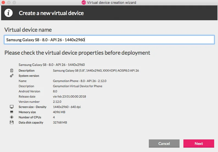Click the 'Virtual device creation wizard' window title
Viewport: 218px width, 152px height.
(111, 2)
